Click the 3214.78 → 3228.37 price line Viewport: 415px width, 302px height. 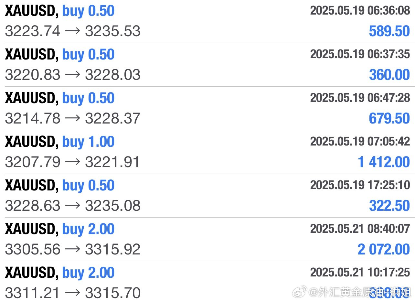[x=73, y=118]
